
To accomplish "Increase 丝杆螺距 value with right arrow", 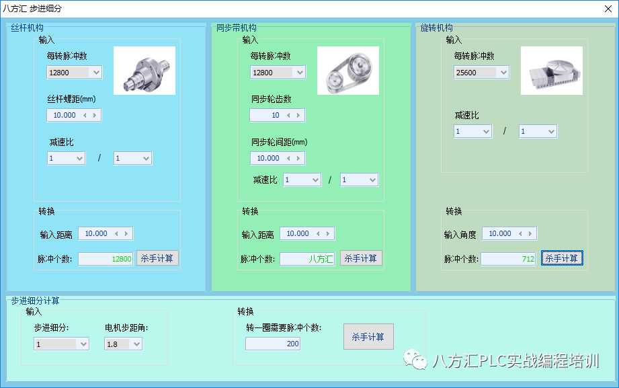I will [x=95, y=116].
